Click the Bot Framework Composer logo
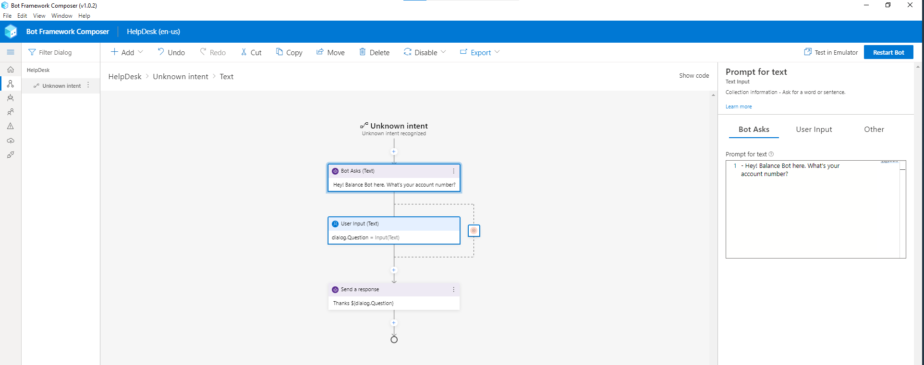Screen dimensions: 924x365 point(11,32)
